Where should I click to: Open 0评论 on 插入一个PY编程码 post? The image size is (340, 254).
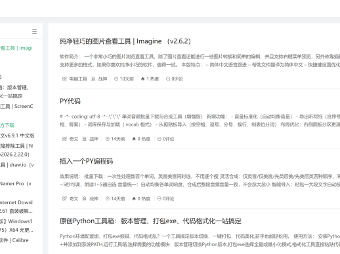168,198
